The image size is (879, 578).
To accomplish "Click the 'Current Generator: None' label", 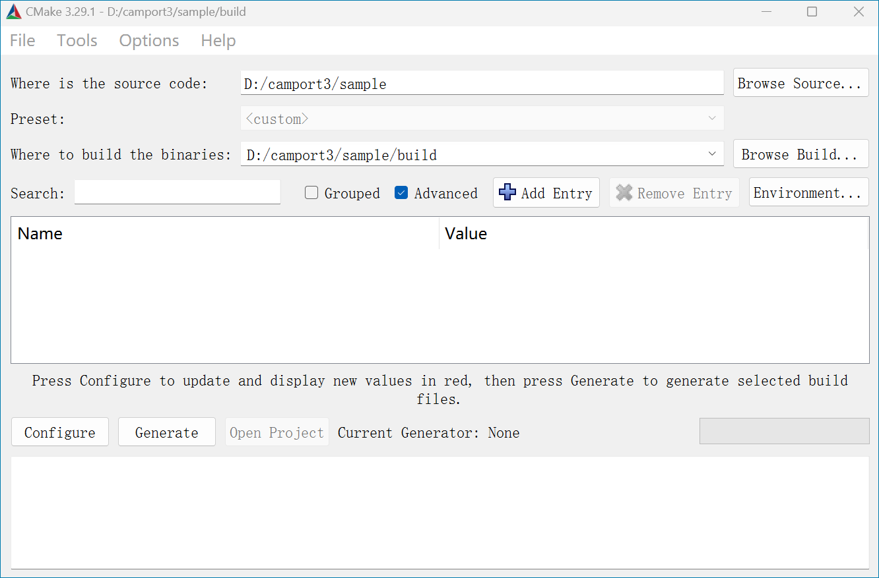I will click(429, 433).
